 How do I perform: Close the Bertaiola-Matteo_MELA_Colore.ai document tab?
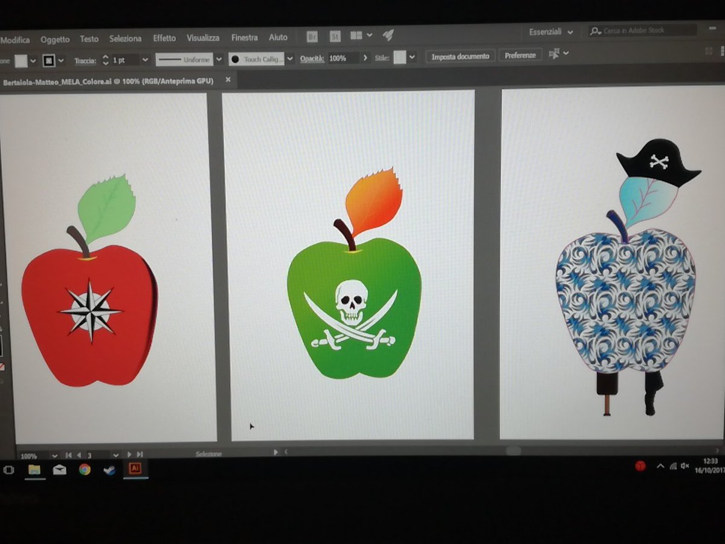(228, 79)
